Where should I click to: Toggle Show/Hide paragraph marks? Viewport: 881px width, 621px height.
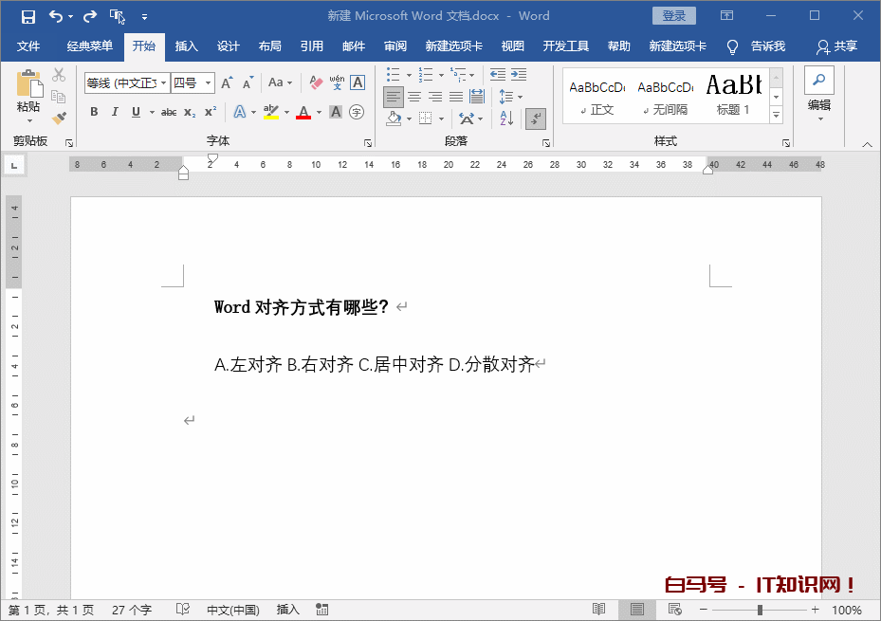(x=536, y=119)
